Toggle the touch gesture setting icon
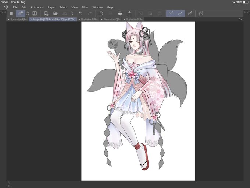Viewport: 250px width, 188px height. [21, 14]
